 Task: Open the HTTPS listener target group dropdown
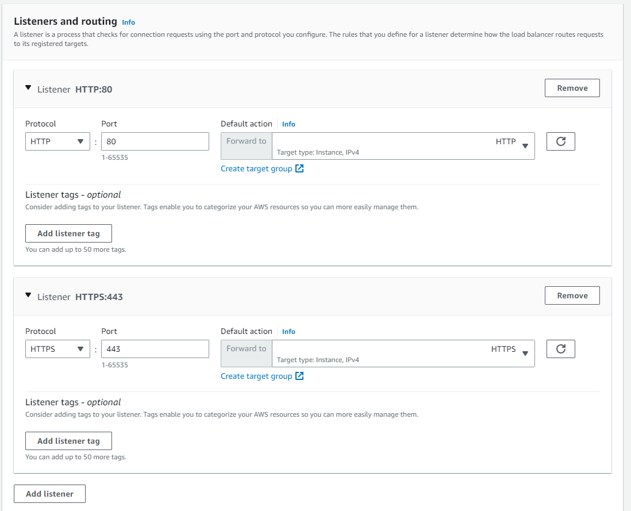pyautogui.click(x=403, y=354)
